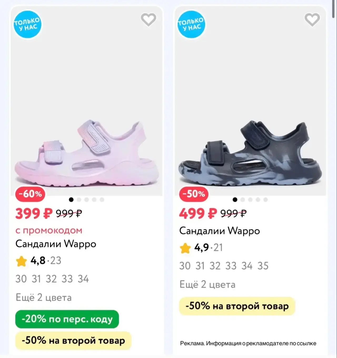Tap the -50% red discount badge
Viewport: 337px width, 358px height.
[194, 194]
